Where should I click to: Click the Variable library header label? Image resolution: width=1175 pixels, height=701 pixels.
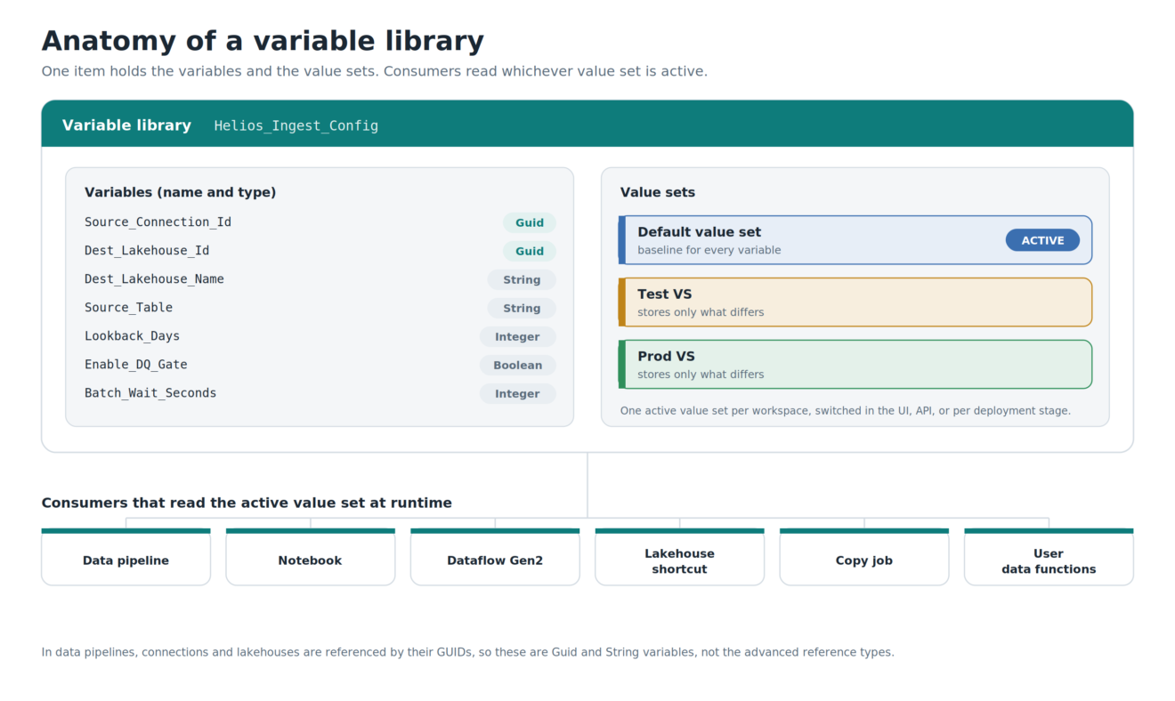coord(126,125)
